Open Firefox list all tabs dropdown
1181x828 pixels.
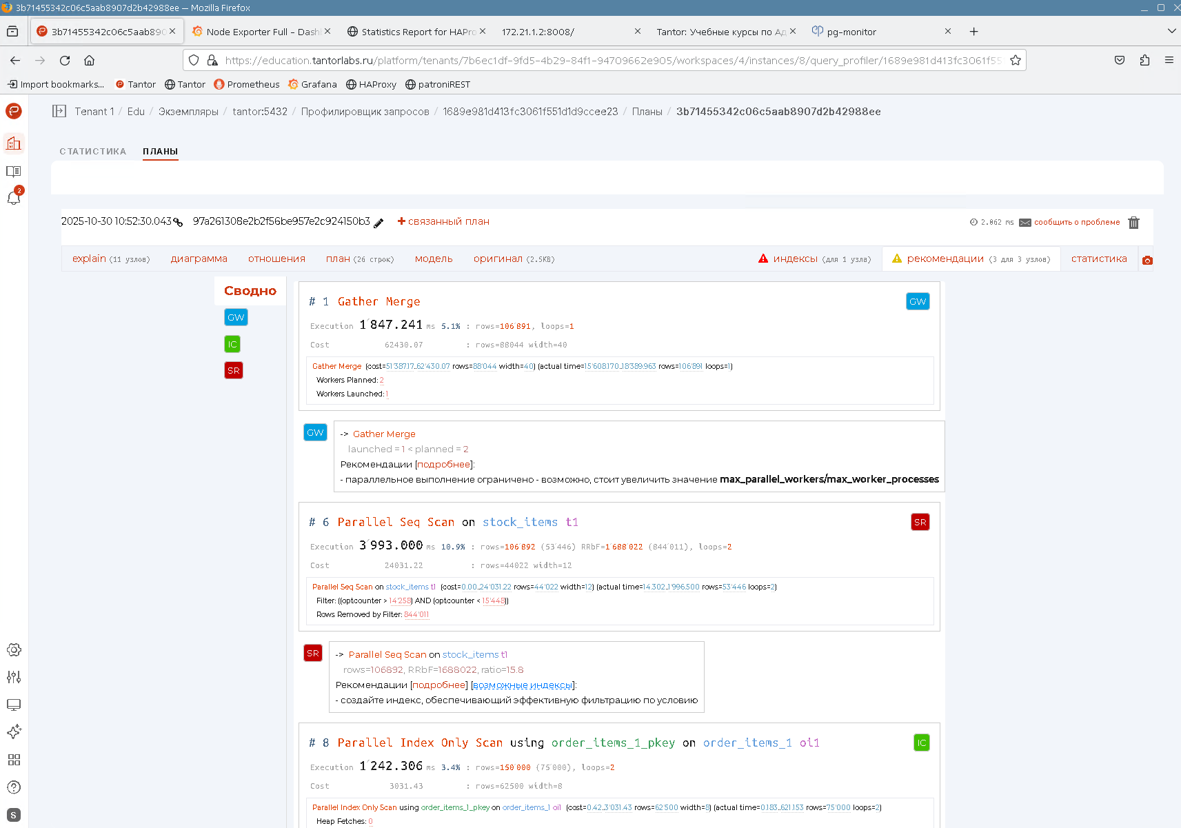point(1171,31)
